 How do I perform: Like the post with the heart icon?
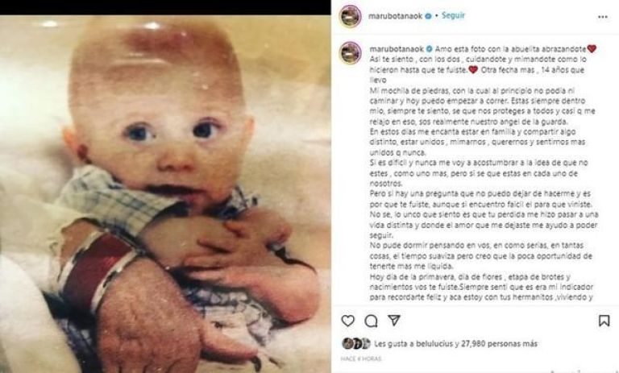[x=348, y=321]
